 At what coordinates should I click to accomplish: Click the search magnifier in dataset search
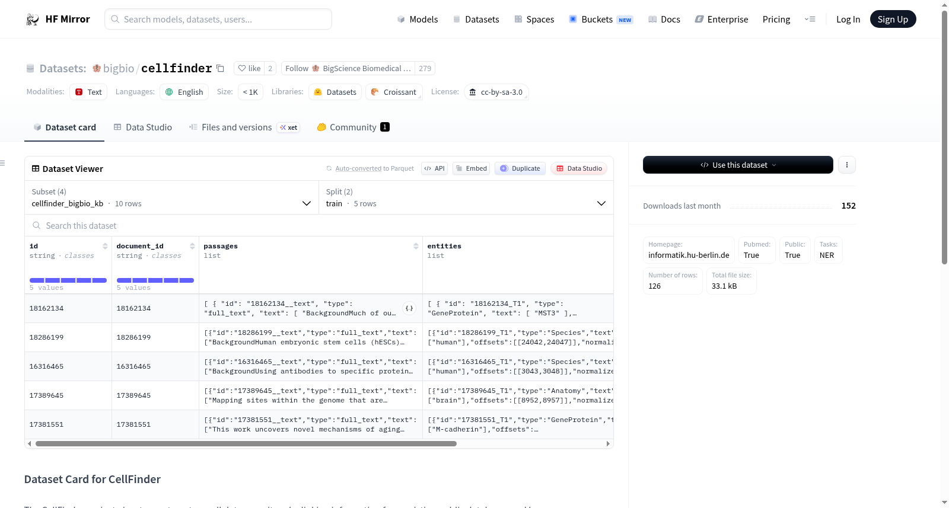37,225
